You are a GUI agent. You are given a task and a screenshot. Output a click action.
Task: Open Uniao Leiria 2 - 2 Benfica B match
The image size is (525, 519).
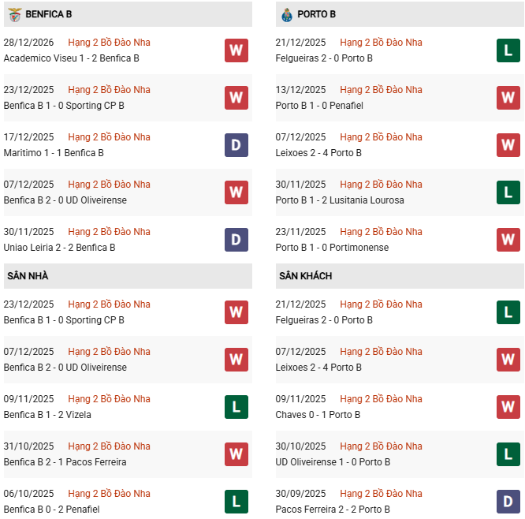pyautogui.click(x=59, y=248)
